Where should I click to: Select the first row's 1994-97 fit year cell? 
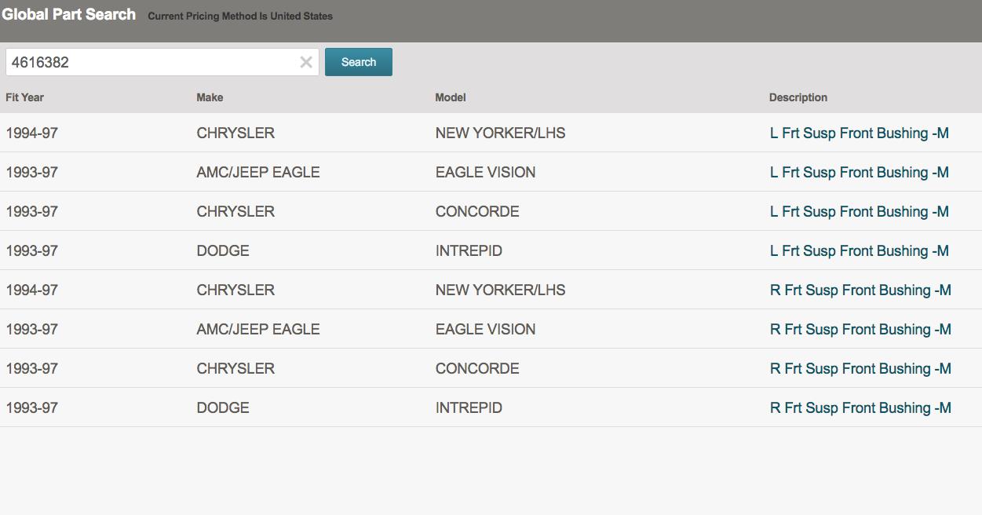pos(31,133)
